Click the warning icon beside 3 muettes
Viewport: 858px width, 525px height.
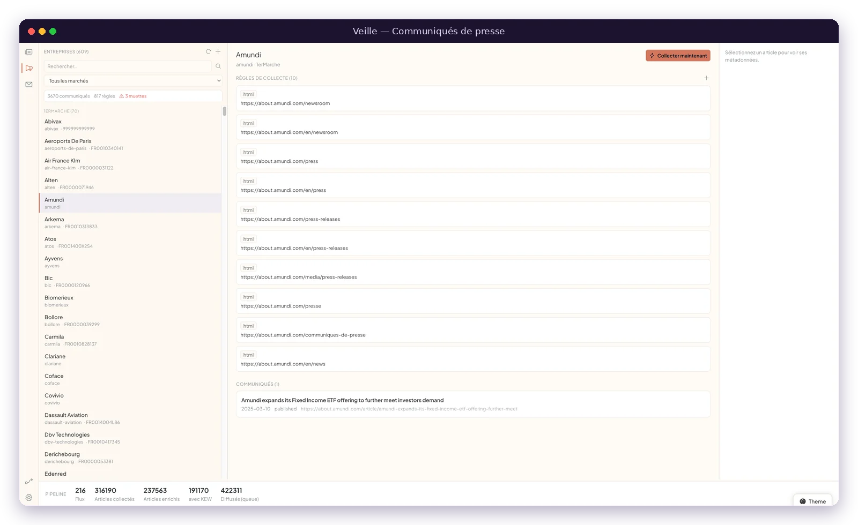pos(122,96)
